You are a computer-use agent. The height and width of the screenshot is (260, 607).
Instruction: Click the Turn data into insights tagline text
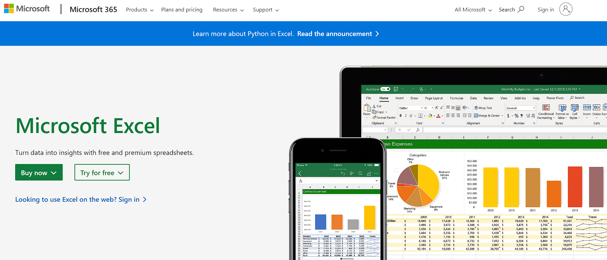tap(104, 153)
